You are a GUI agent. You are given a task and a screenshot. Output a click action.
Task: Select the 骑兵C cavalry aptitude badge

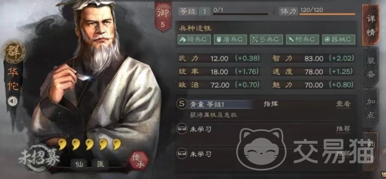tap(194, 40)
